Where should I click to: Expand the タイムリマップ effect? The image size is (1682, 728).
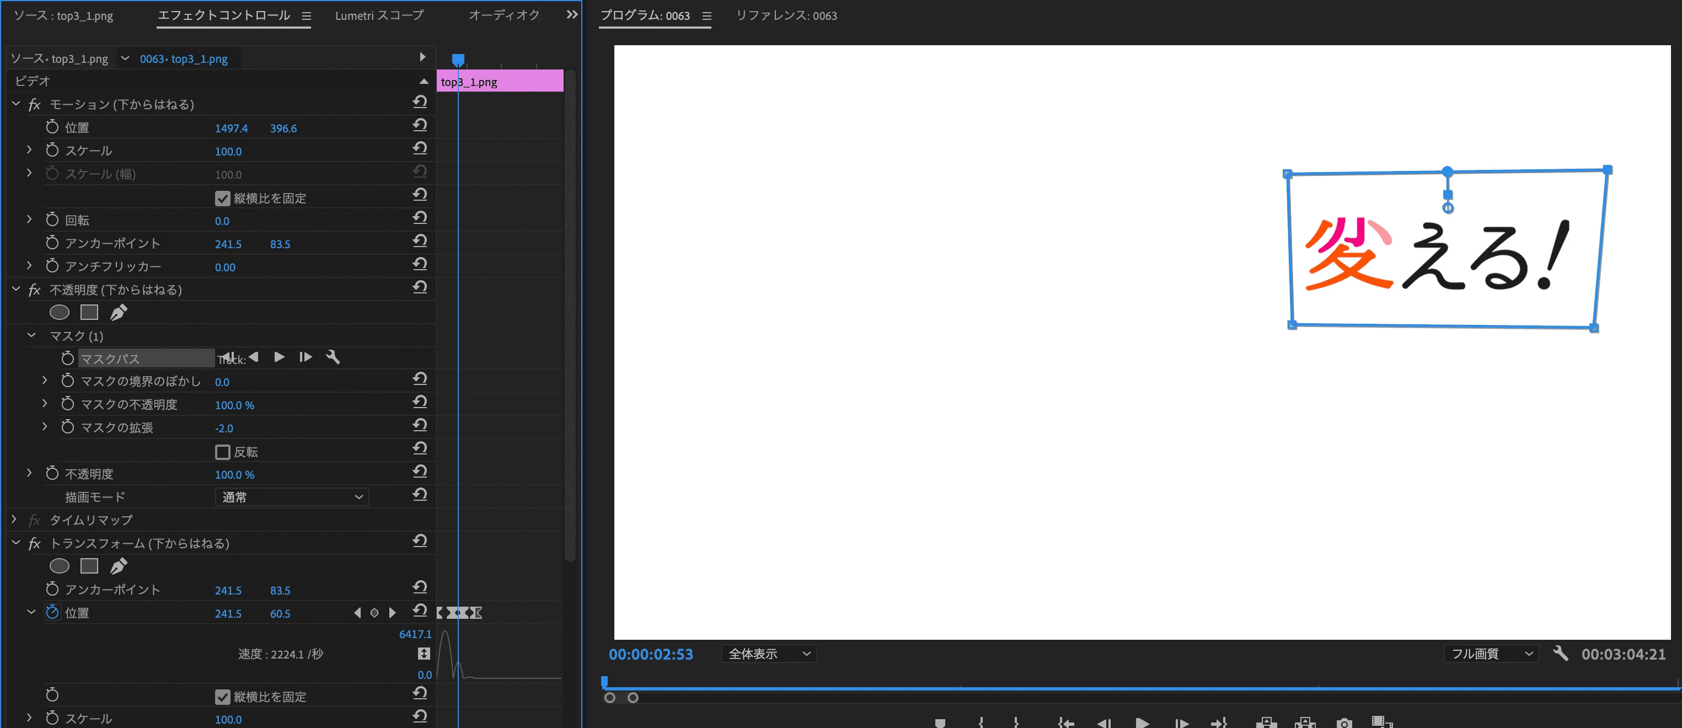pos(14,520)
